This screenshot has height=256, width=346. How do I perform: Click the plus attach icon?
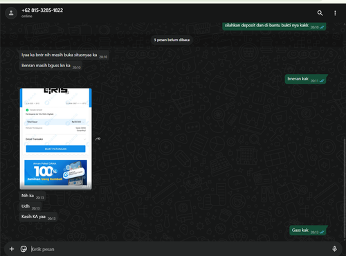click(12, 249)
